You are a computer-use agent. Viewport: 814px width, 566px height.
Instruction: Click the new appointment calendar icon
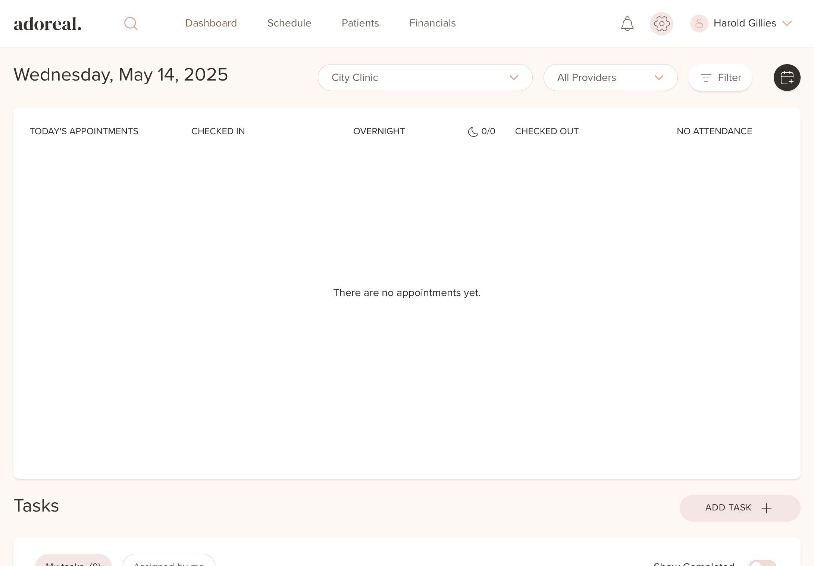(787, 78)
